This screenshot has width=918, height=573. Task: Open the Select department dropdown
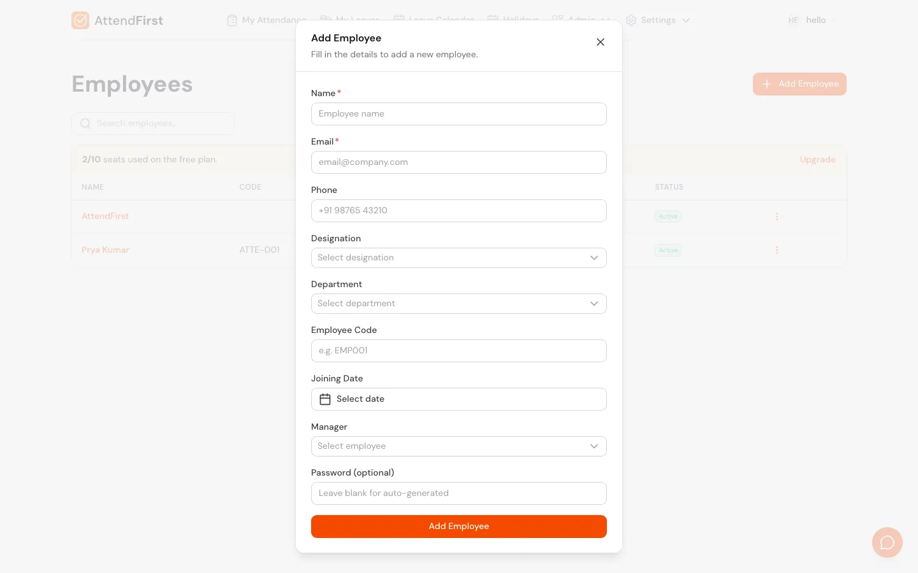[x=458, y=303]
